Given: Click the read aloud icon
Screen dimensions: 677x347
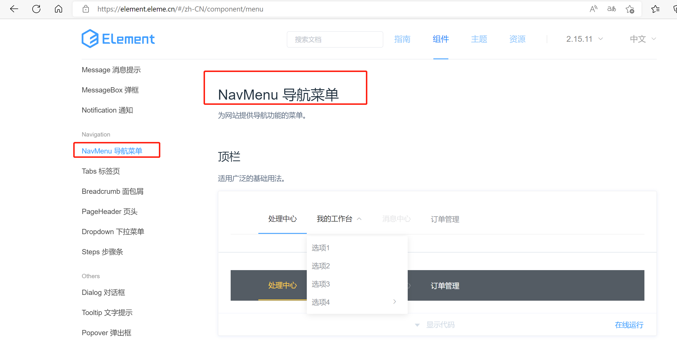Looking at the screenshot, I should point(593,9).
